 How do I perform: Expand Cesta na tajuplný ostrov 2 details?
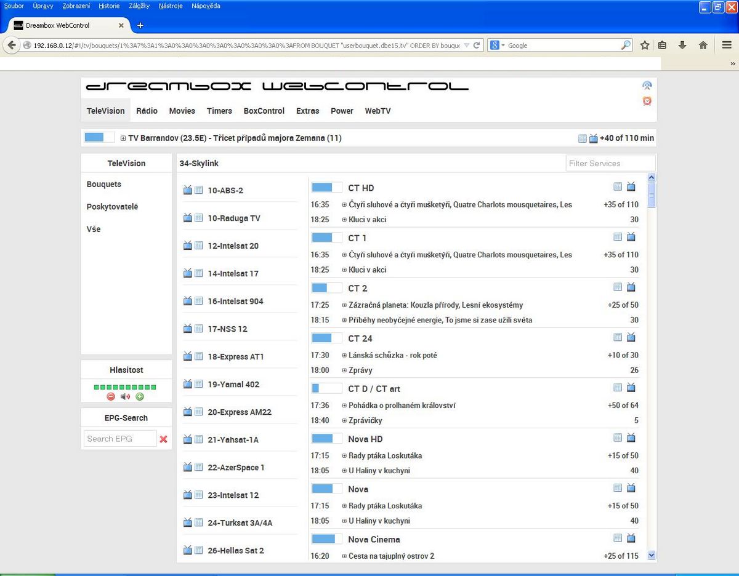click(345, 556)
